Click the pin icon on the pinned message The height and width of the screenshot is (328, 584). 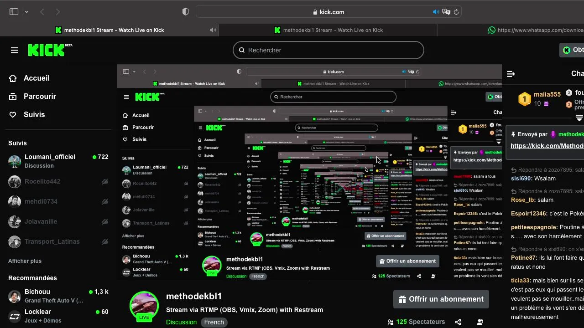tap(513, 134)
